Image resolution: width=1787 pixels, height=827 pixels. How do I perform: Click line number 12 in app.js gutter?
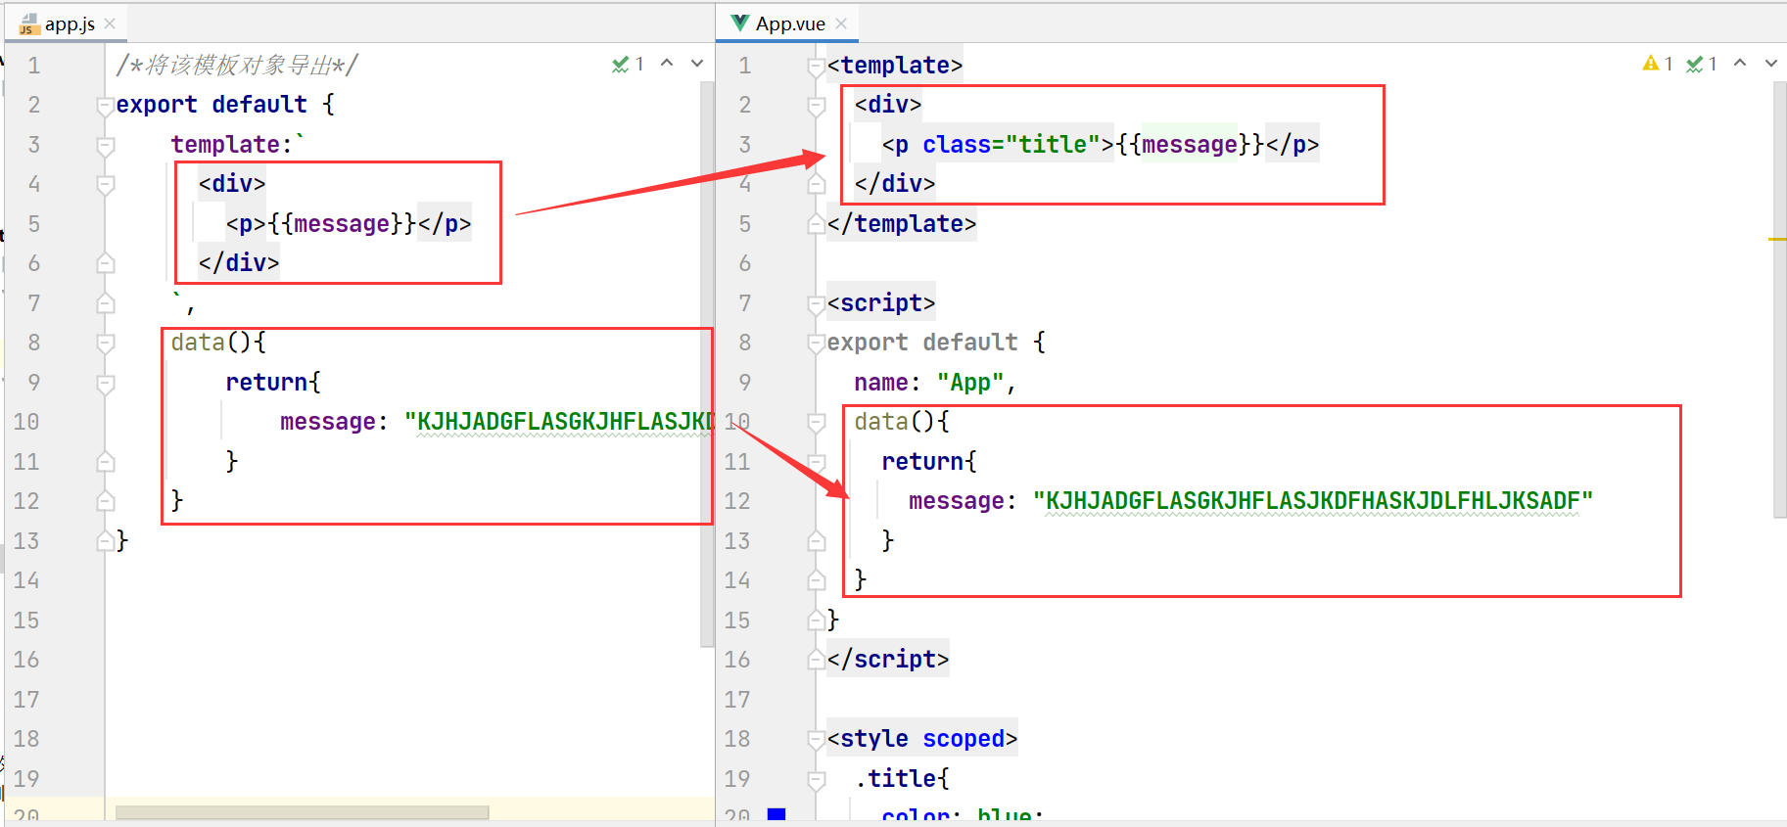click(x=26, y=501)
